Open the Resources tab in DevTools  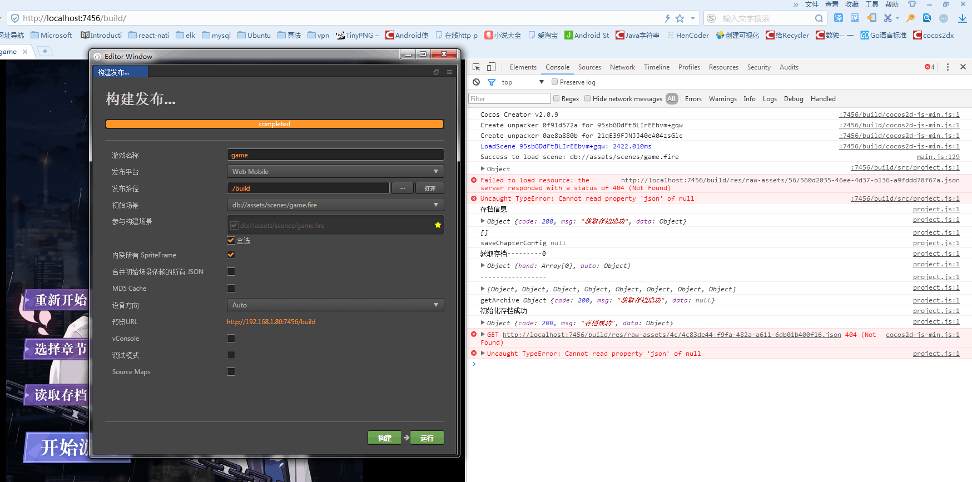point(723,67)
